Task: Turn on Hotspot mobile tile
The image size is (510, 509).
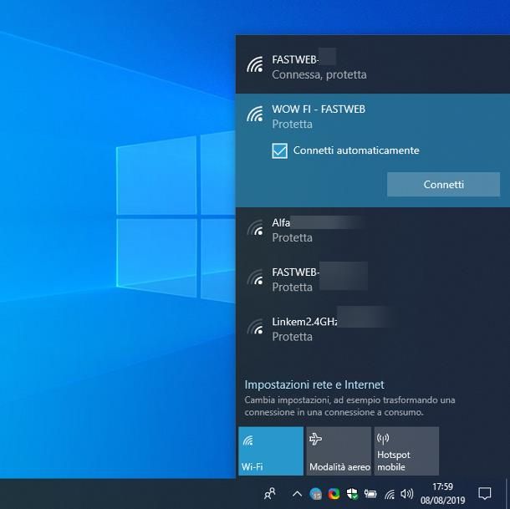Action: coord(406,450)
